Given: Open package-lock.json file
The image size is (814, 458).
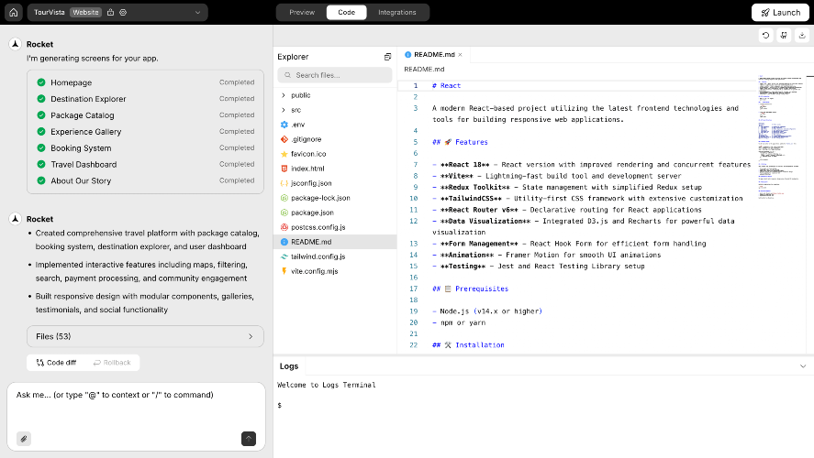Looking at the screenshot, I should 335,198.
